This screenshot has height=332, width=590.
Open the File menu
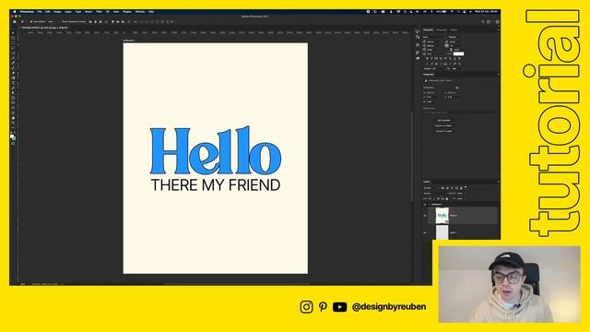coord(39,12)
